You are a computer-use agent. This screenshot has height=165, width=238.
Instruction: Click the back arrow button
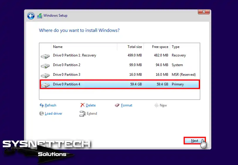[x=31, y=16]
